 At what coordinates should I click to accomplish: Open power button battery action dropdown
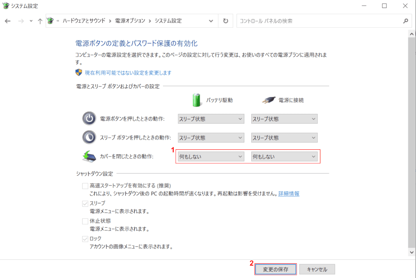(x=211, y=119)
